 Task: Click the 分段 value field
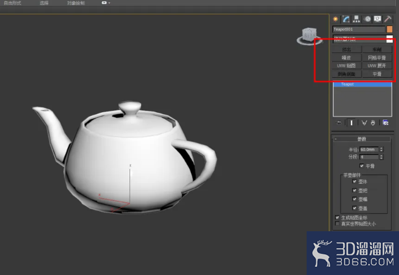[x=369, y=157]
